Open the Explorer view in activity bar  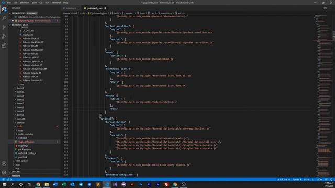click(4, 9)
